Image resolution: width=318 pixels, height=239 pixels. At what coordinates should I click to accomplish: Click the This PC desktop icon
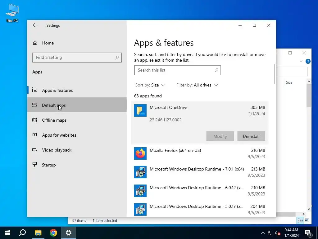(x=12, y=13)
